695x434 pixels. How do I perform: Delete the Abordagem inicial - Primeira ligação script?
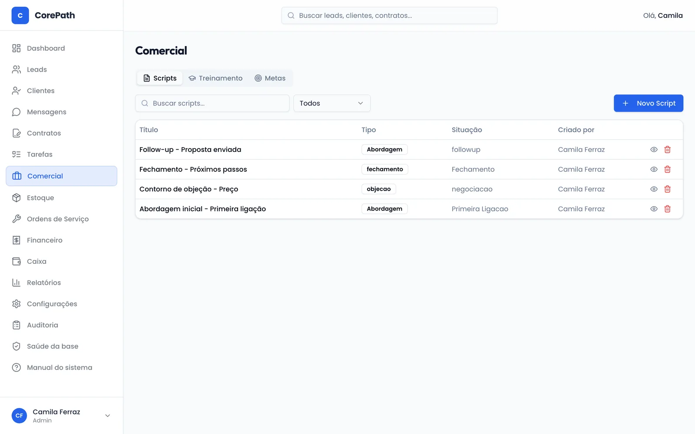pos(668,209)
